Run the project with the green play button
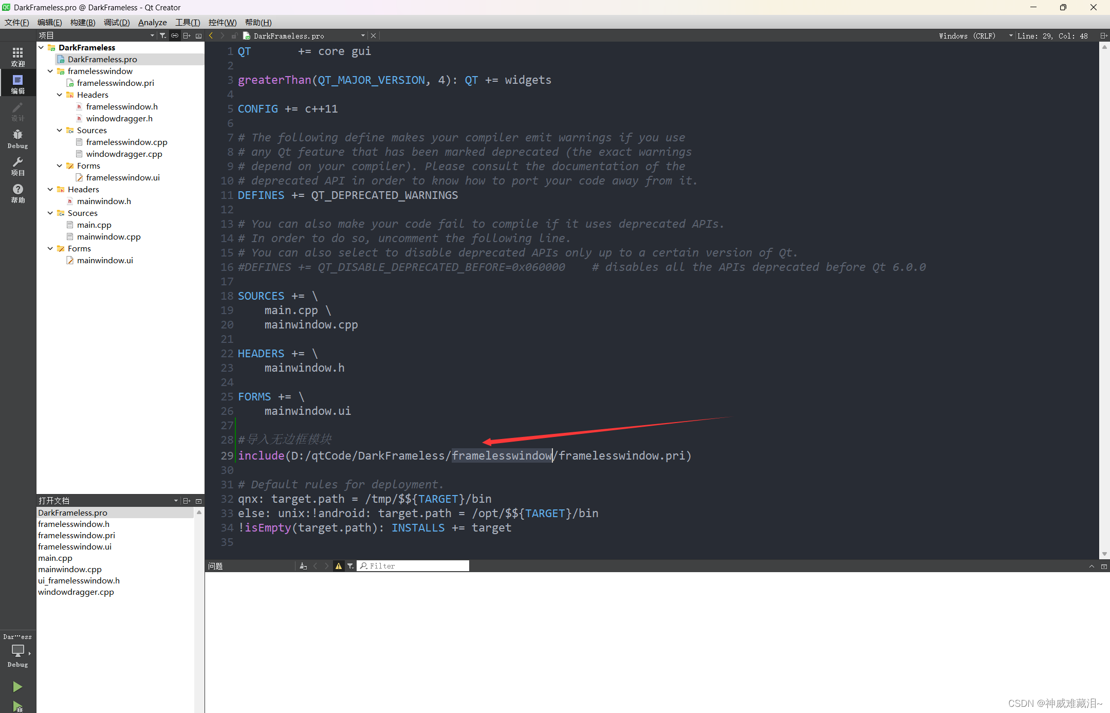This screenshot has width=1110, height=713. click(x=17, y=686)
